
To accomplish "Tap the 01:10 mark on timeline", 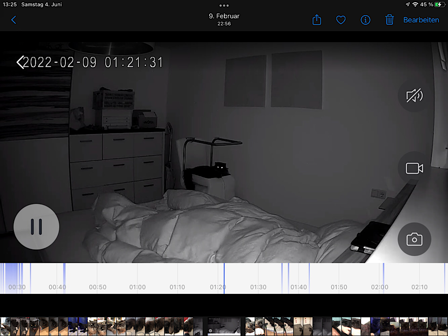I will click(x=177, y=287).
